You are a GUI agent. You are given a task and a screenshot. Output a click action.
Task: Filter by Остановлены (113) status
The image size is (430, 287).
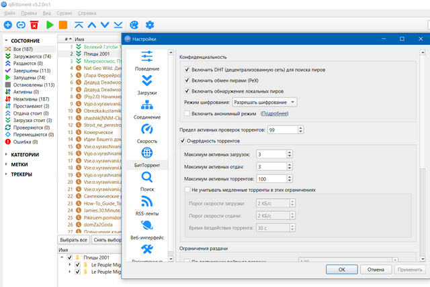(34, 84)
